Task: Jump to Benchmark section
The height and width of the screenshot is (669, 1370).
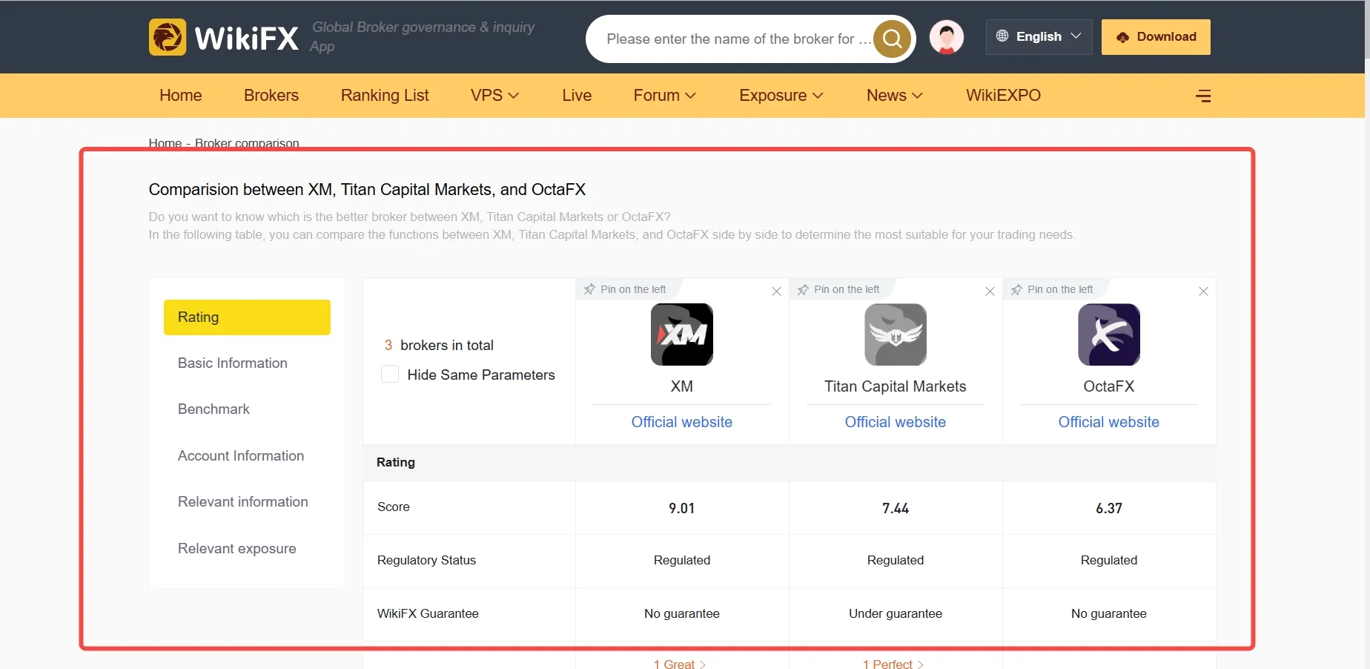Action: click(x=214, y=409)
